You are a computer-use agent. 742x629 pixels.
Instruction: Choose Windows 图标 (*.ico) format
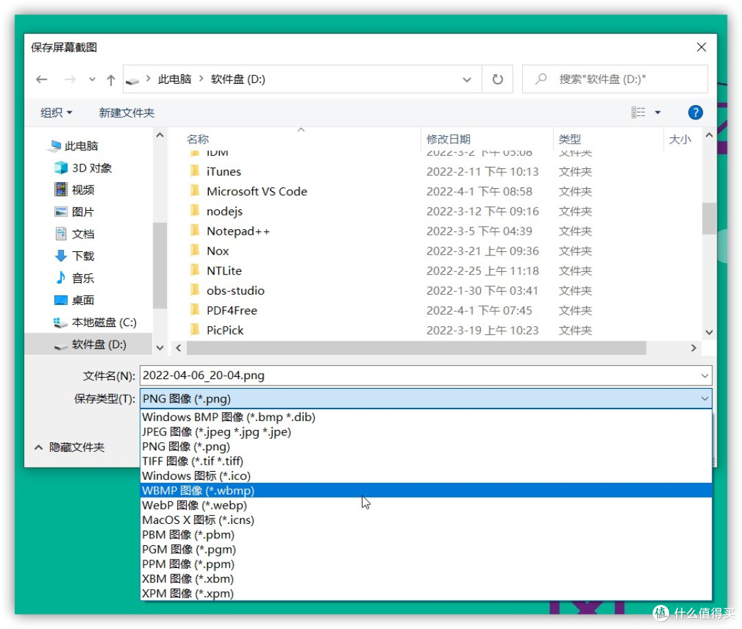coord(426,476)
